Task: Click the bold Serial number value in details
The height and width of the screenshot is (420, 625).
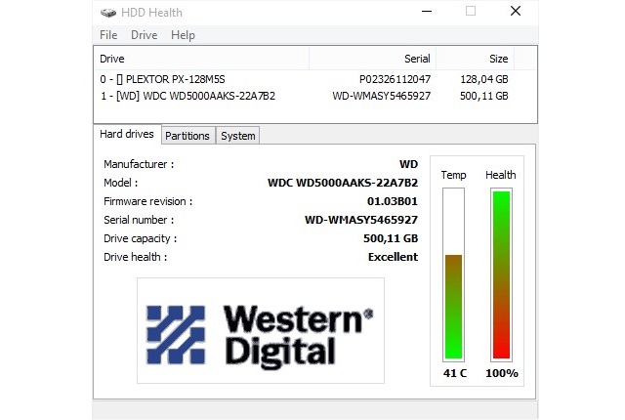Action: tap(361, 220)
